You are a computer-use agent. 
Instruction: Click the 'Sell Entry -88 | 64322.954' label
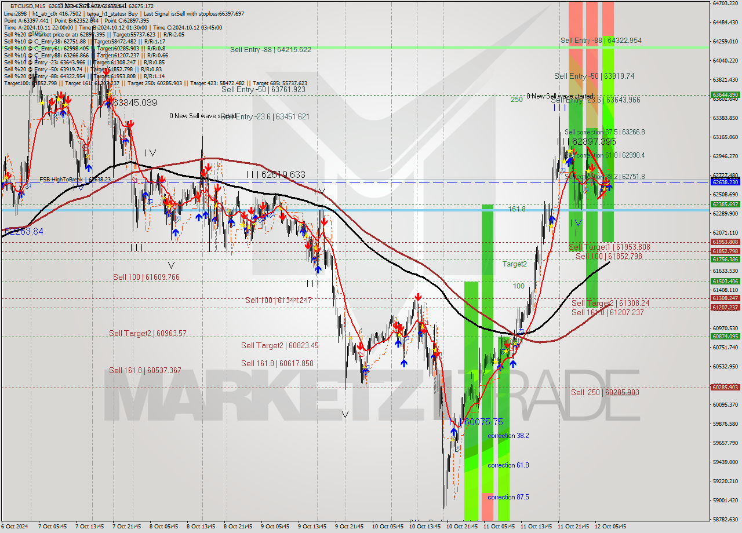(x=601, y=41)
